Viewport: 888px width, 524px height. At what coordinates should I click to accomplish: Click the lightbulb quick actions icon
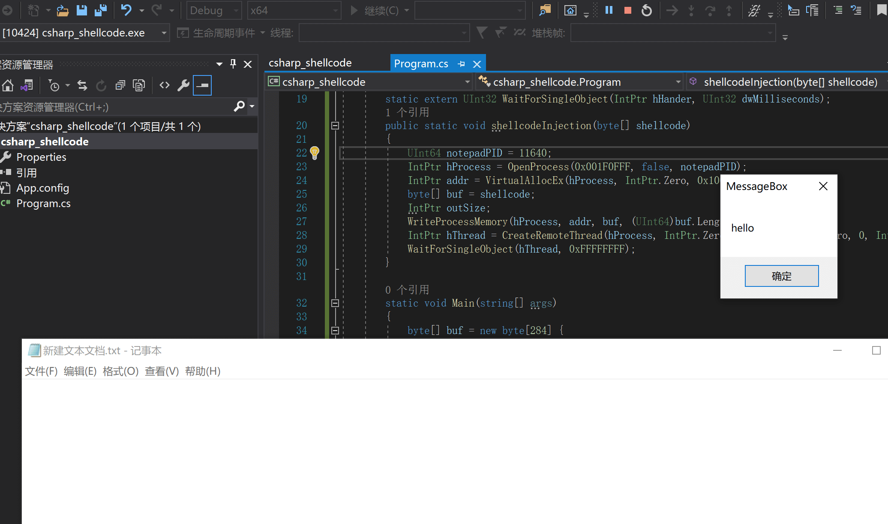pyautogui.click(x=315, y=153)
